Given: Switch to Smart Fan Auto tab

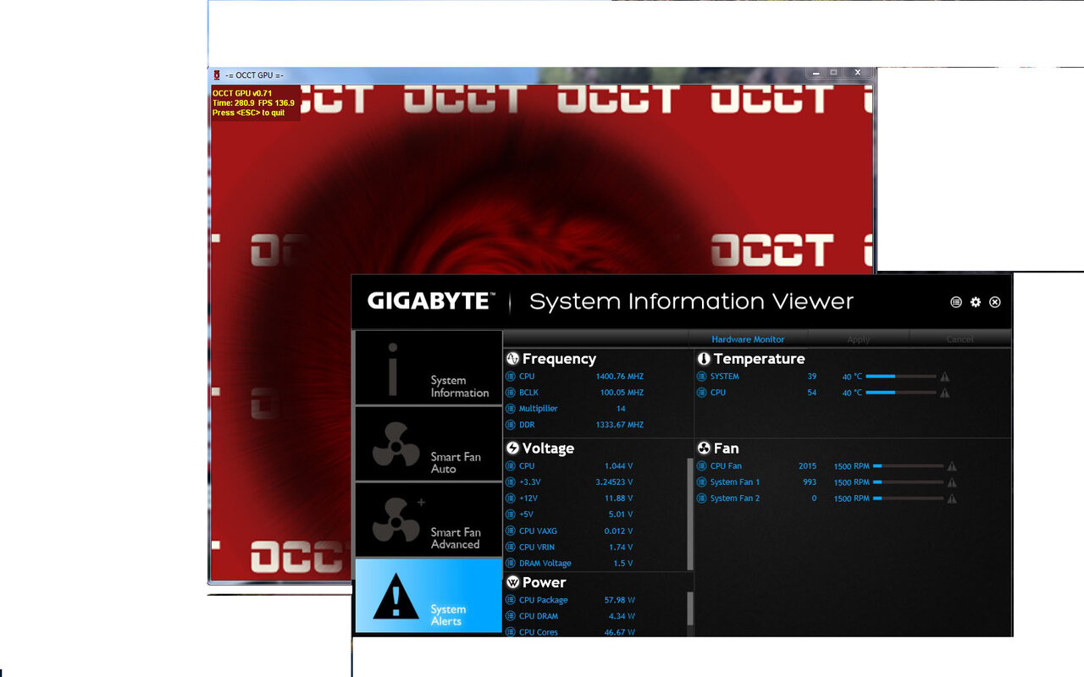Looking at the screenshot, I should (429, 444).
